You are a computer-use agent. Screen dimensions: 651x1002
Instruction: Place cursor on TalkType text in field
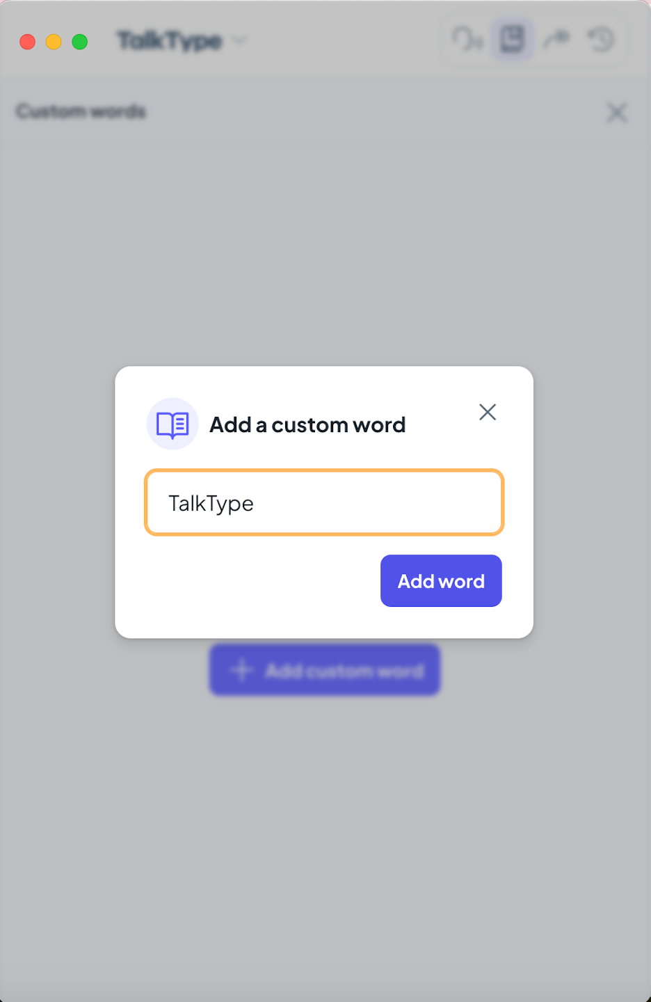211,503
